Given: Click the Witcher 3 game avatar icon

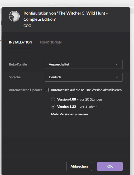Looking at the screenshot, I should pyautogui.click(x=14, y=16).
